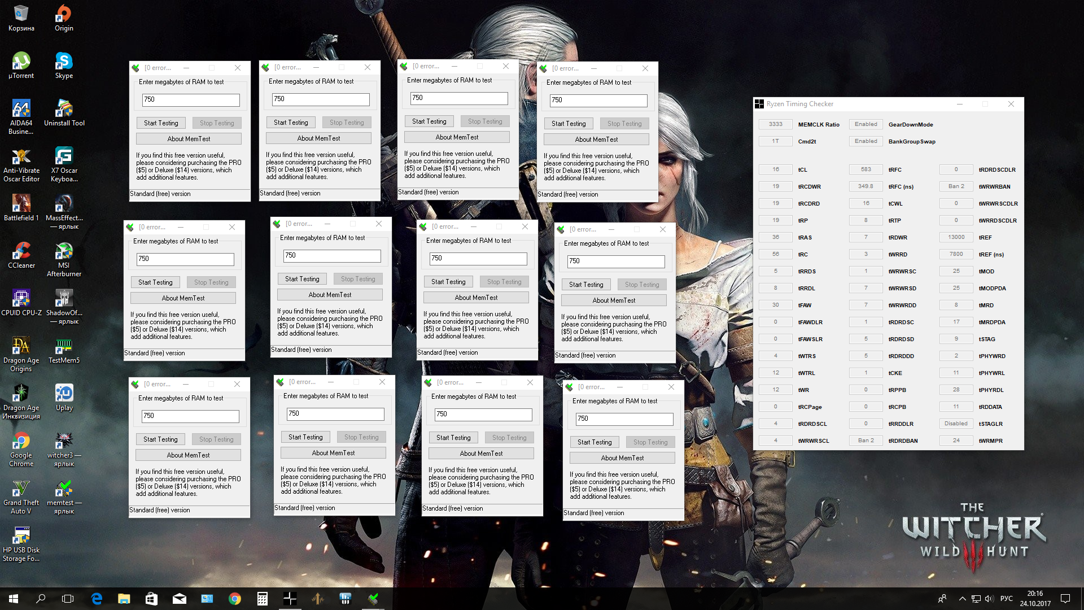The image size is (1084, 610).
Task: Open Microsoft Edge from the taskbar
Action: (x=97, y=599)
